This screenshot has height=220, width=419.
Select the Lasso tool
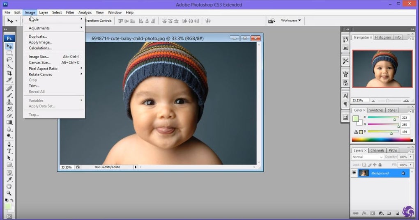[9, 60]
